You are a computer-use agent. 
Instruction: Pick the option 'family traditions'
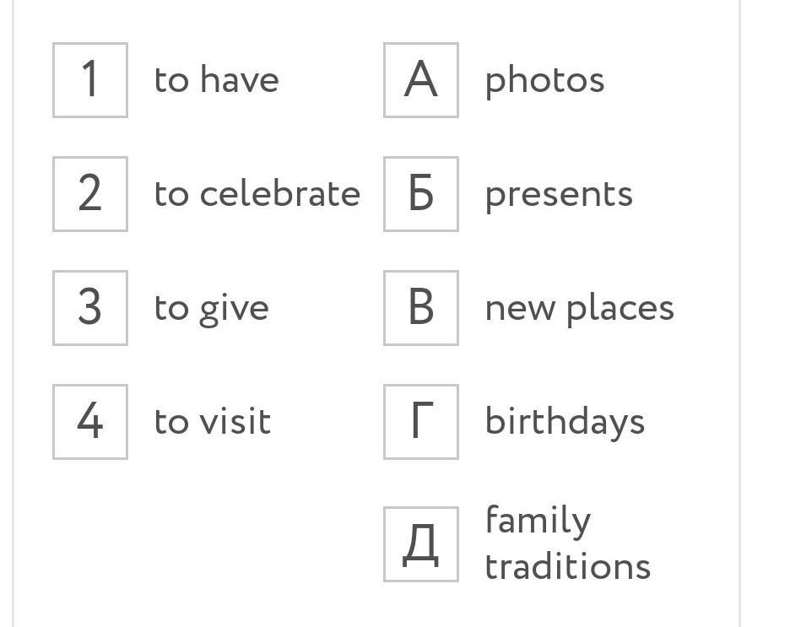click(x=568, y=543)
